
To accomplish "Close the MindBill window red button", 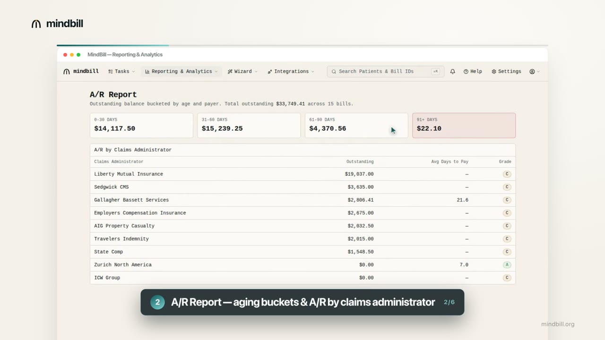I will (x=65, y=55).
